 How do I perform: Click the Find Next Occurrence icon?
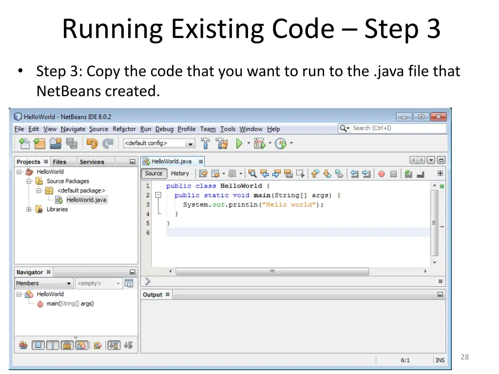(276, 174)
